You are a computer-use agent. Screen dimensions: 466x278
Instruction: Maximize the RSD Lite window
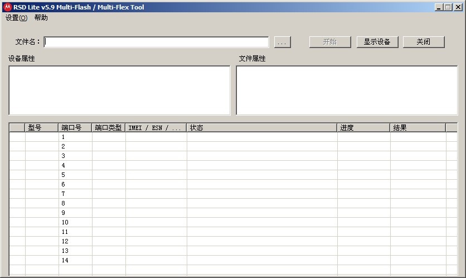coord(448,7)
